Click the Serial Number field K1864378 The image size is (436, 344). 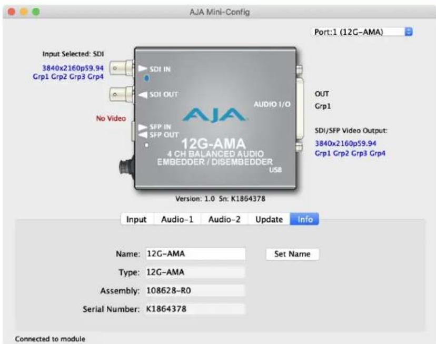[x=195, y=309]
